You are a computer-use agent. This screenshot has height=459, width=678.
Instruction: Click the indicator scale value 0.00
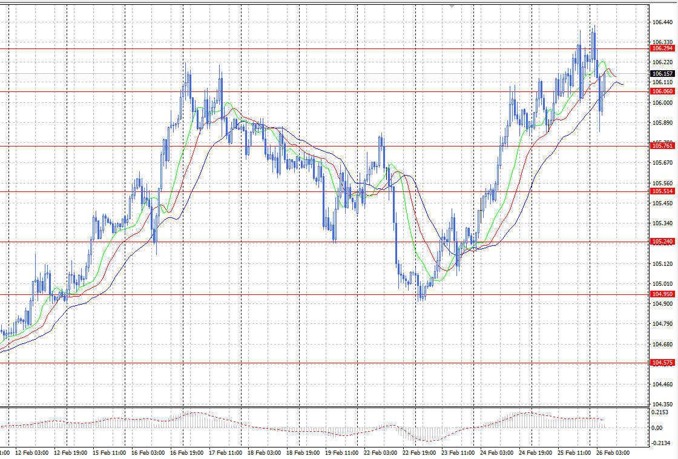[x=656, y=428]
